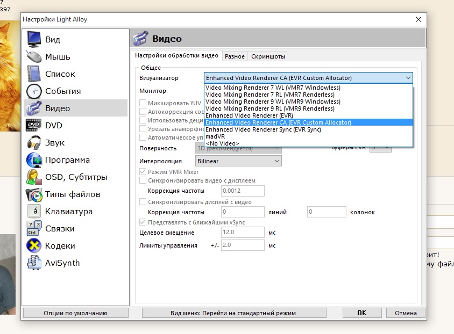
Task: Enable Синхронизировать видео с дисплеем
Action: 143,180
